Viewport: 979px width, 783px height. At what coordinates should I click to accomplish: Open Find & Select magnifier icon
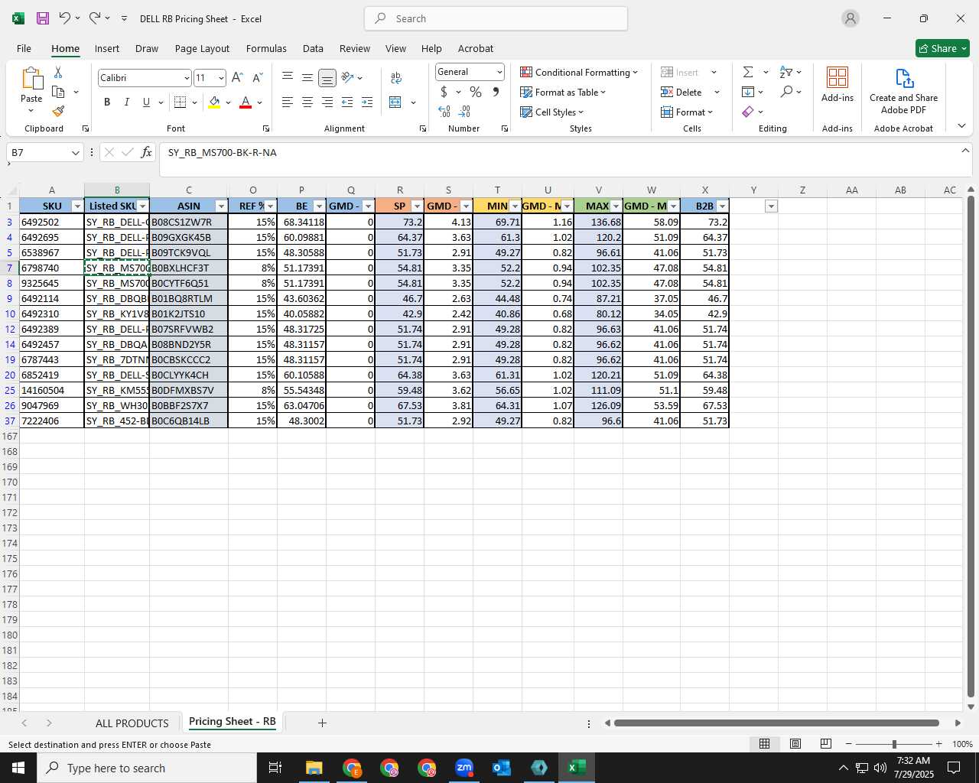click(786, 92)
